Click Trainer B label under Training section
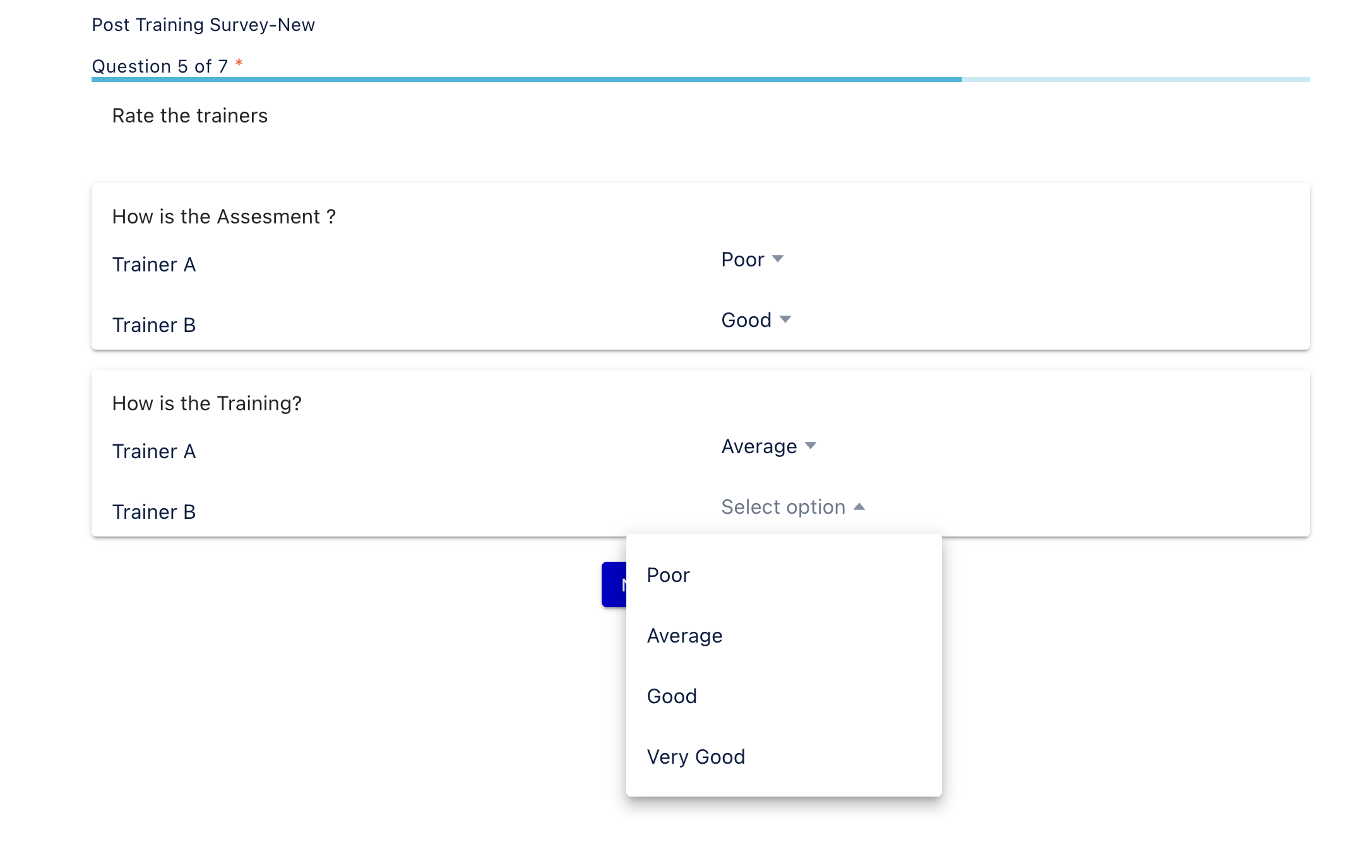 coord(153,512)
